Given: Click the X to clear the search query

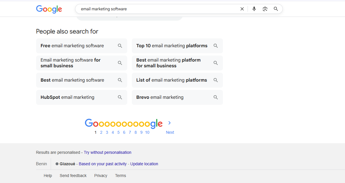Looking at the screenshot, I should [242, 9].
